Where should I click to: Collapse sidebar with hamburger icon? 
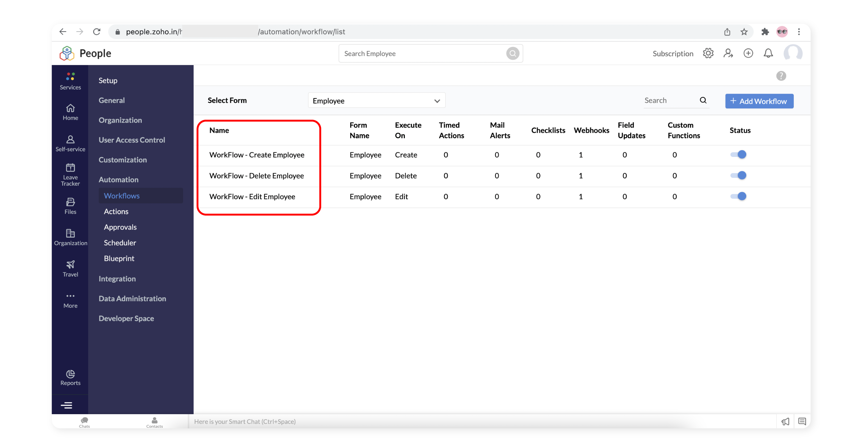pyautogui.click(x=66, y=405)
